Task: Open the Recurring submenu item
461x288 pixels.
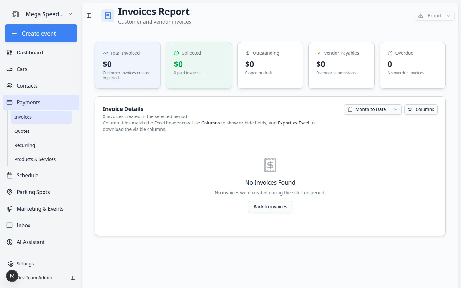Action: click(41, 145)
